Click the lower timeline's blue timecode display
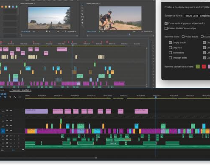210x166 pixels. click(x=3, y=94)
